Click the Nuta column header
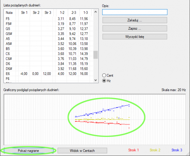190x156 pixels. (x=9, y=13)
